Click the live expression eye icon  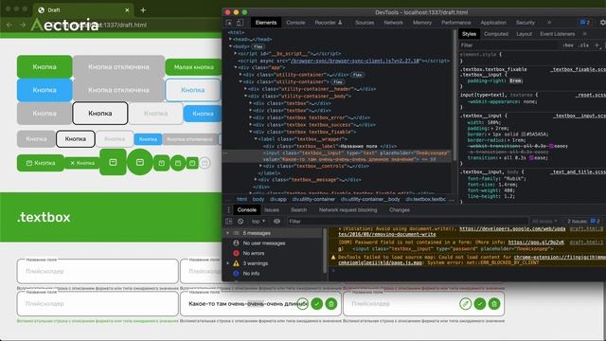(276, 222)
